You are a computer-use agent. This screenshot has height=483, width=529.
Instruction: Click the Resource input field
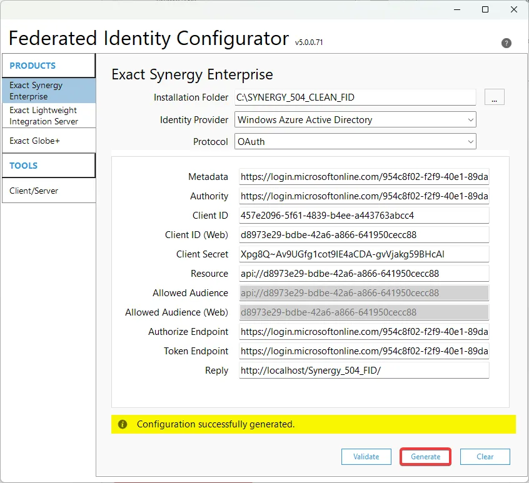point(363,274)
